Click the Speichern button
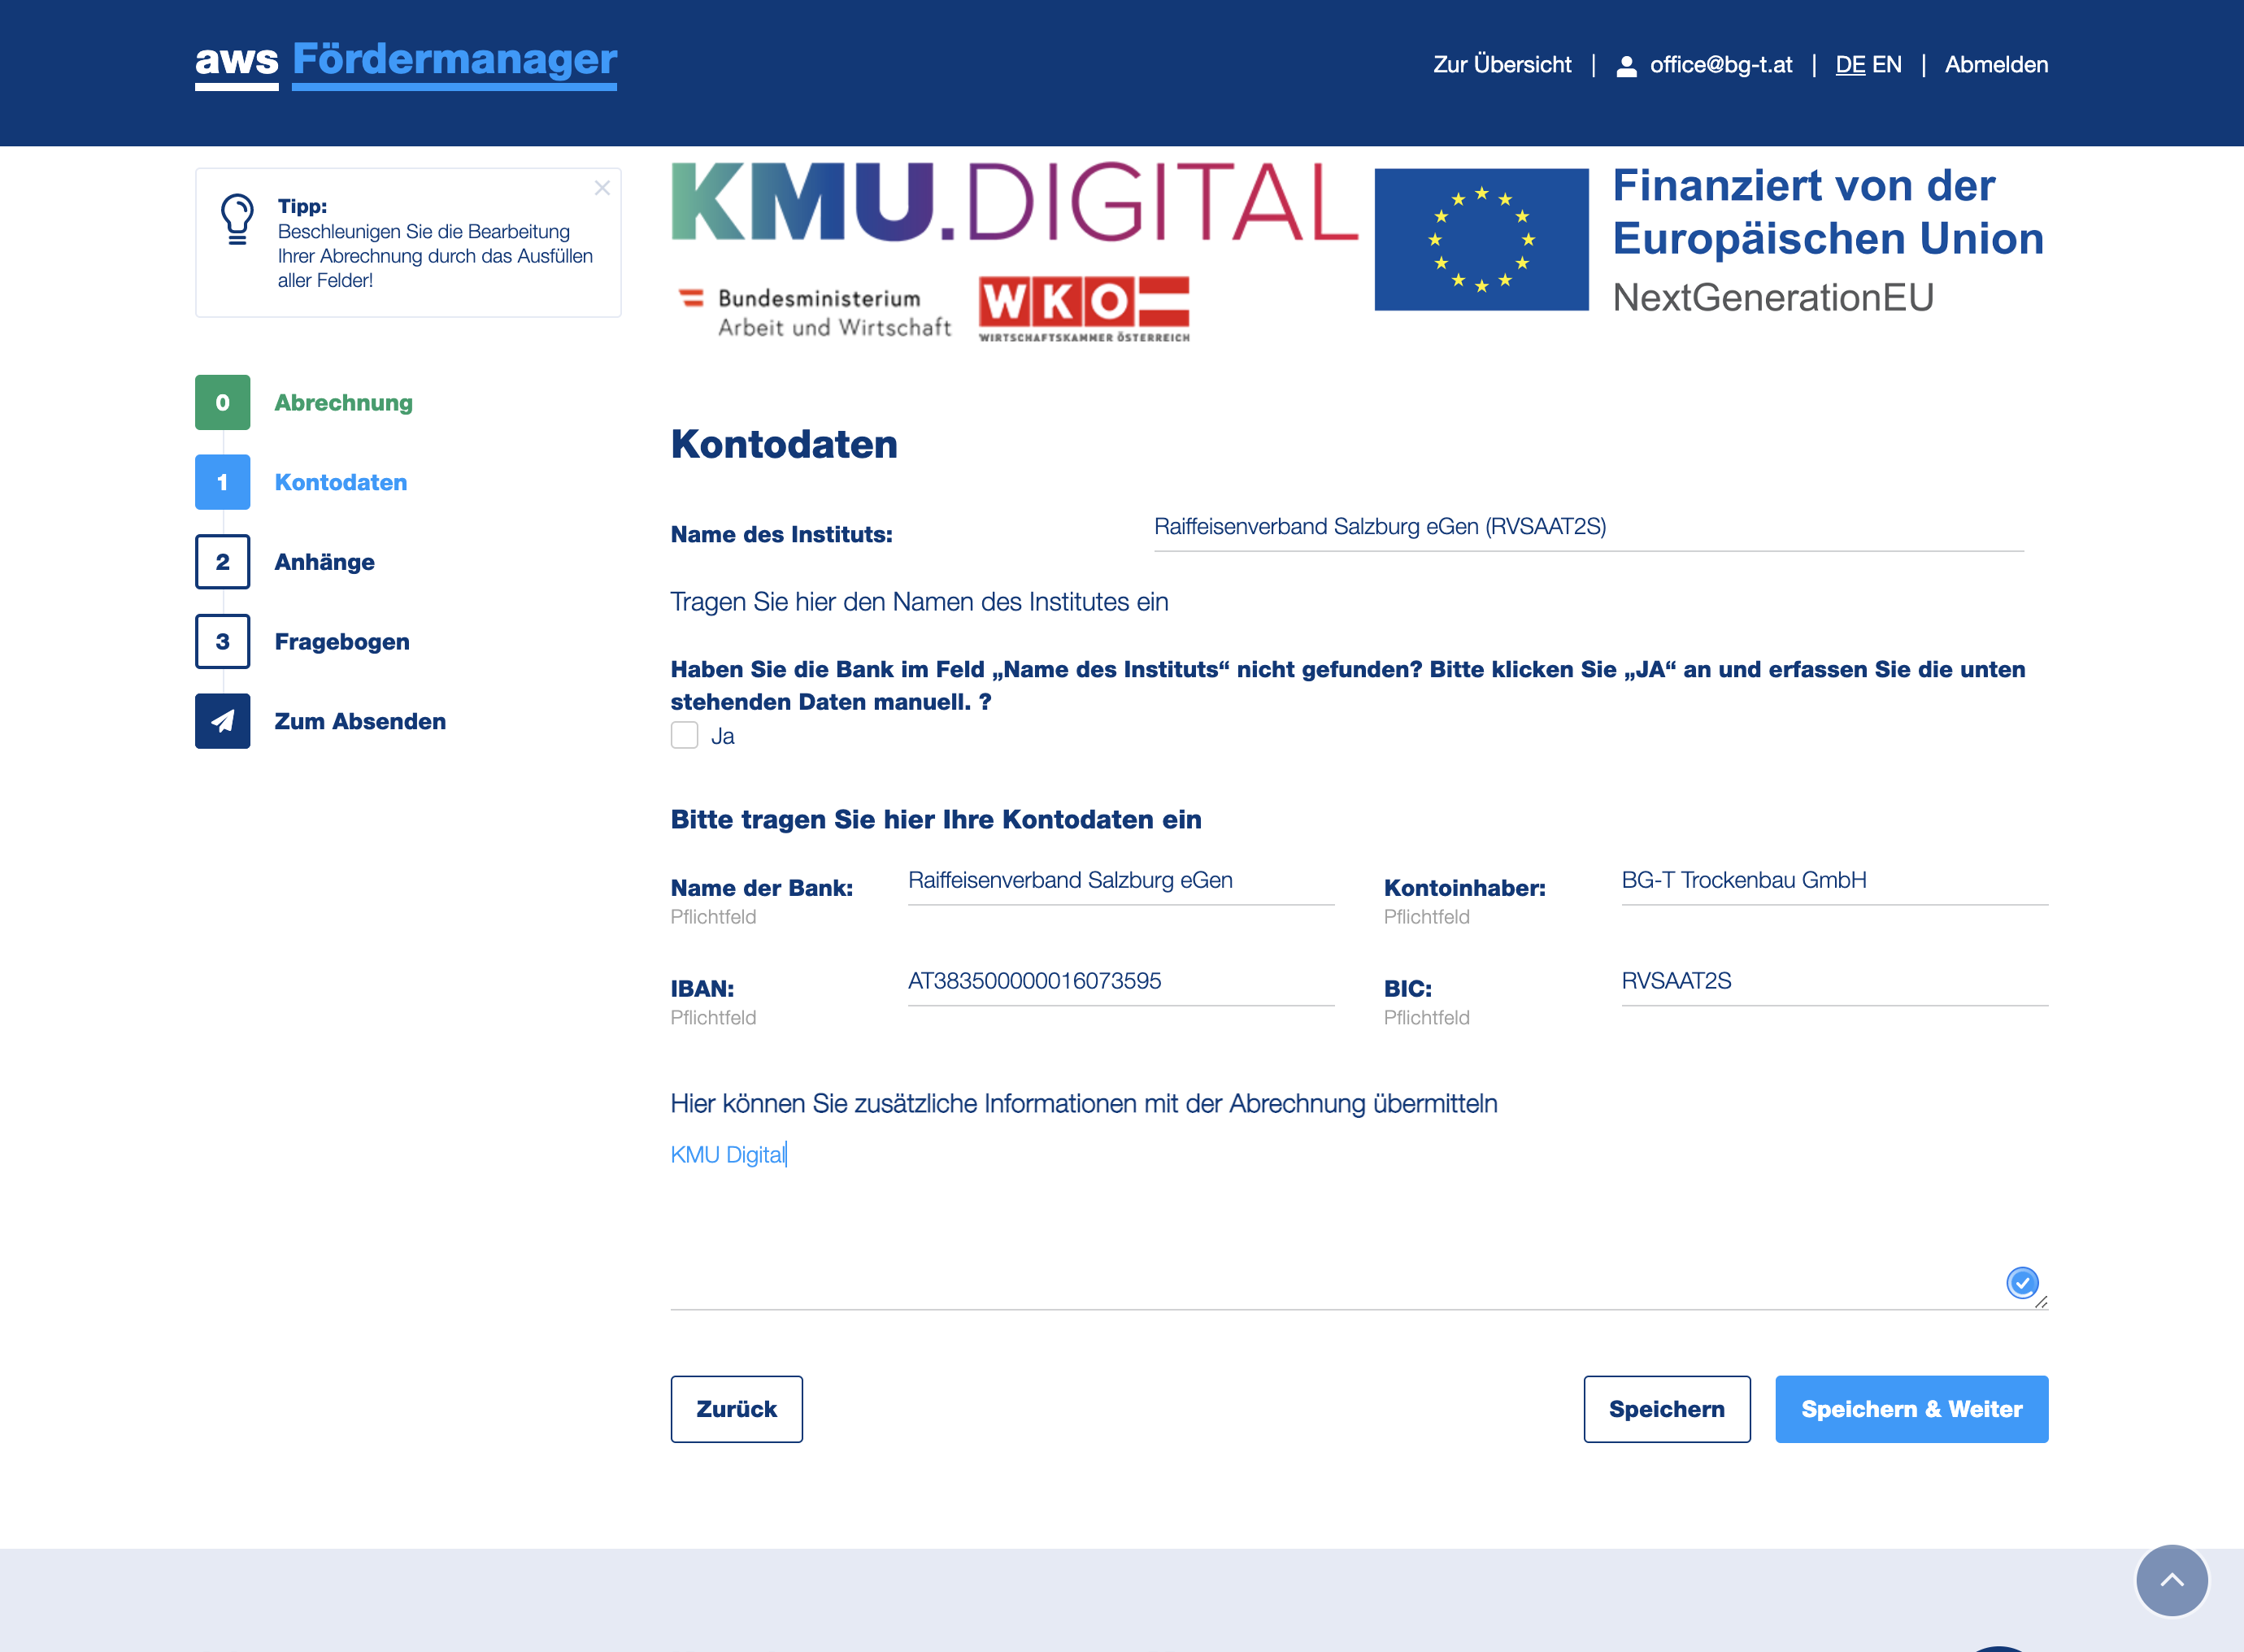 pos(1667,1409)
